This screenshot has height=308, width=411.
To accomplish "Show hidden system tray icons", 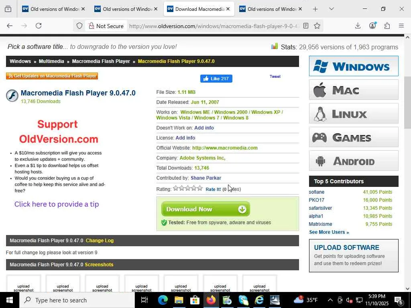I will 330,300.
